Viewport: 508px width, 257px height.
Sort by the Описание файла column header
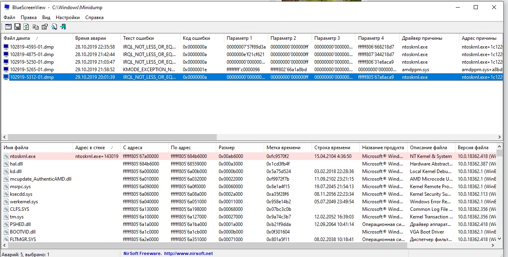[x=432, y=148]
